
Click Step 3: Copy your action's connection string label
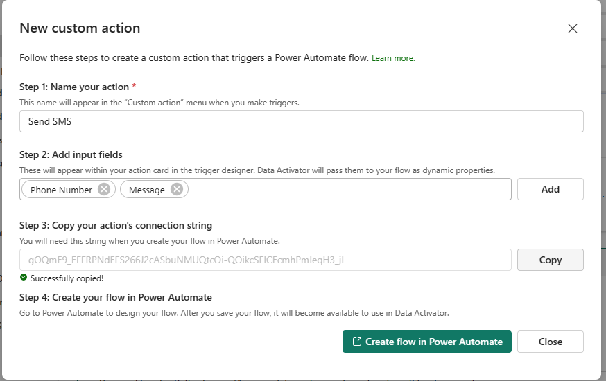pos(116,225)
